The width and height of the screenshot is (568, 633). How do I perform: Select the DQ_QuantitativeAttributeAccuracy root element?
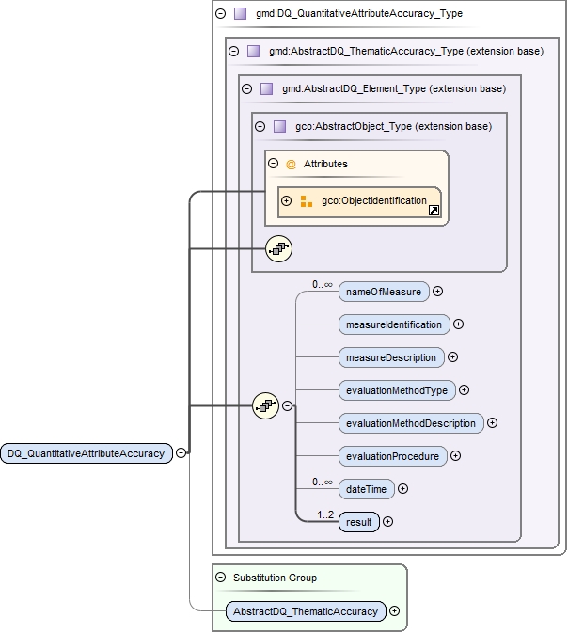coord(87,453)
